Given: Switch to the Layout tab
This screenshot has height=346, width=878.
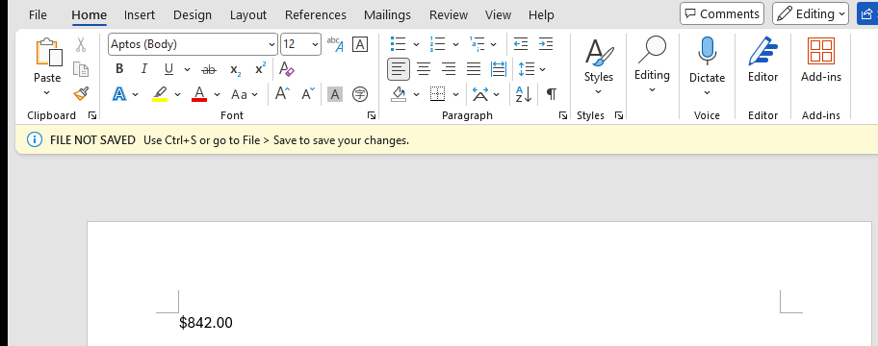Looking at the screenshot, I should tap(248, 14).
